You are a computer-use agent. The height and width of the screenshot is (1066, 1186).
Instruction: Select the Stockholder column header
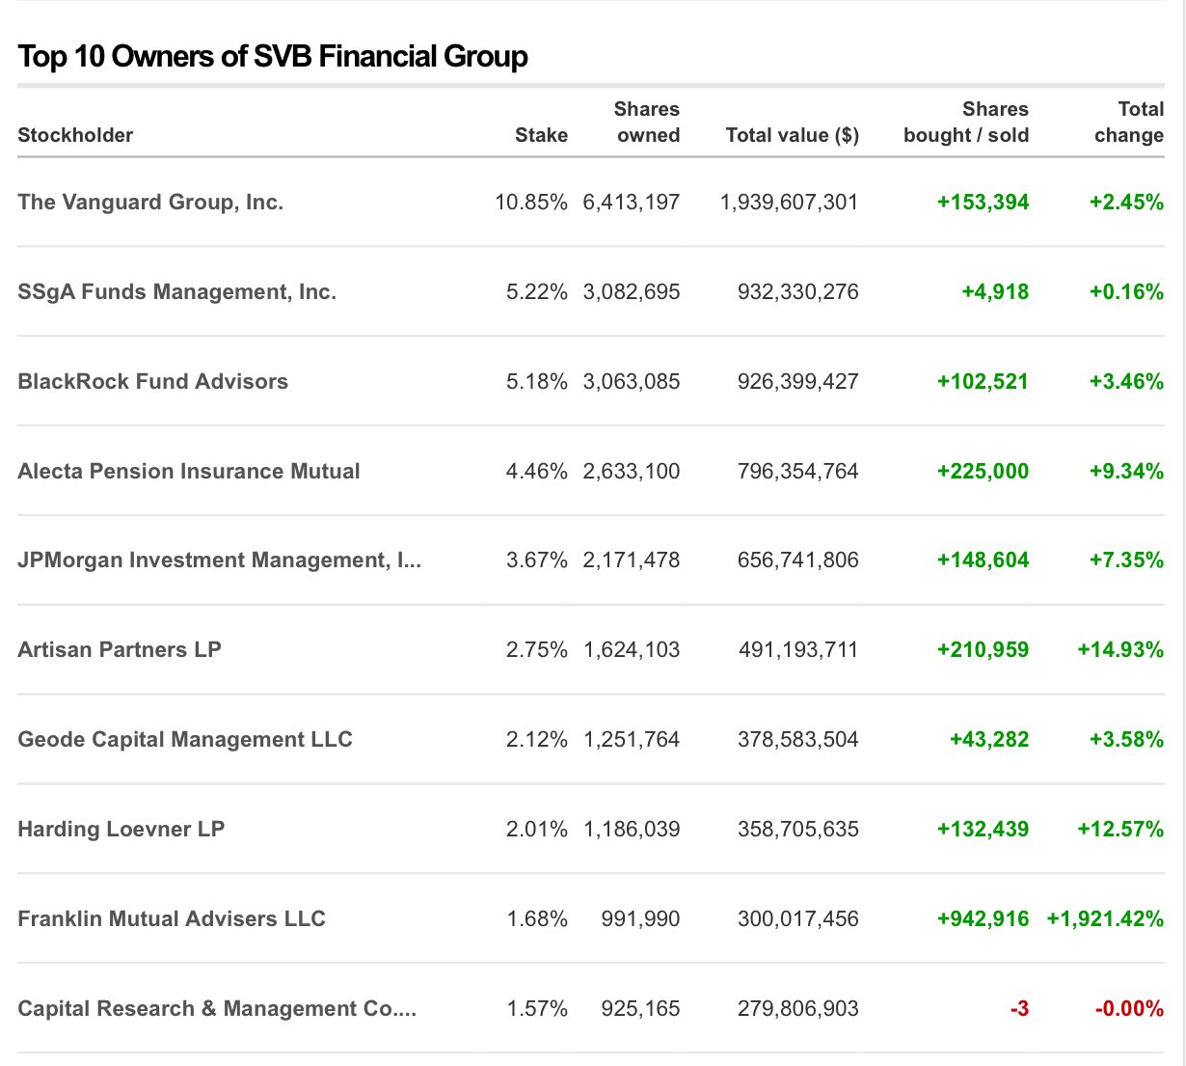tap(75, 135)
